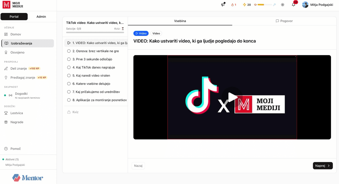Click the XP points value 20
The width and height of the screenshot is (339, 184).
pos(249,5)
